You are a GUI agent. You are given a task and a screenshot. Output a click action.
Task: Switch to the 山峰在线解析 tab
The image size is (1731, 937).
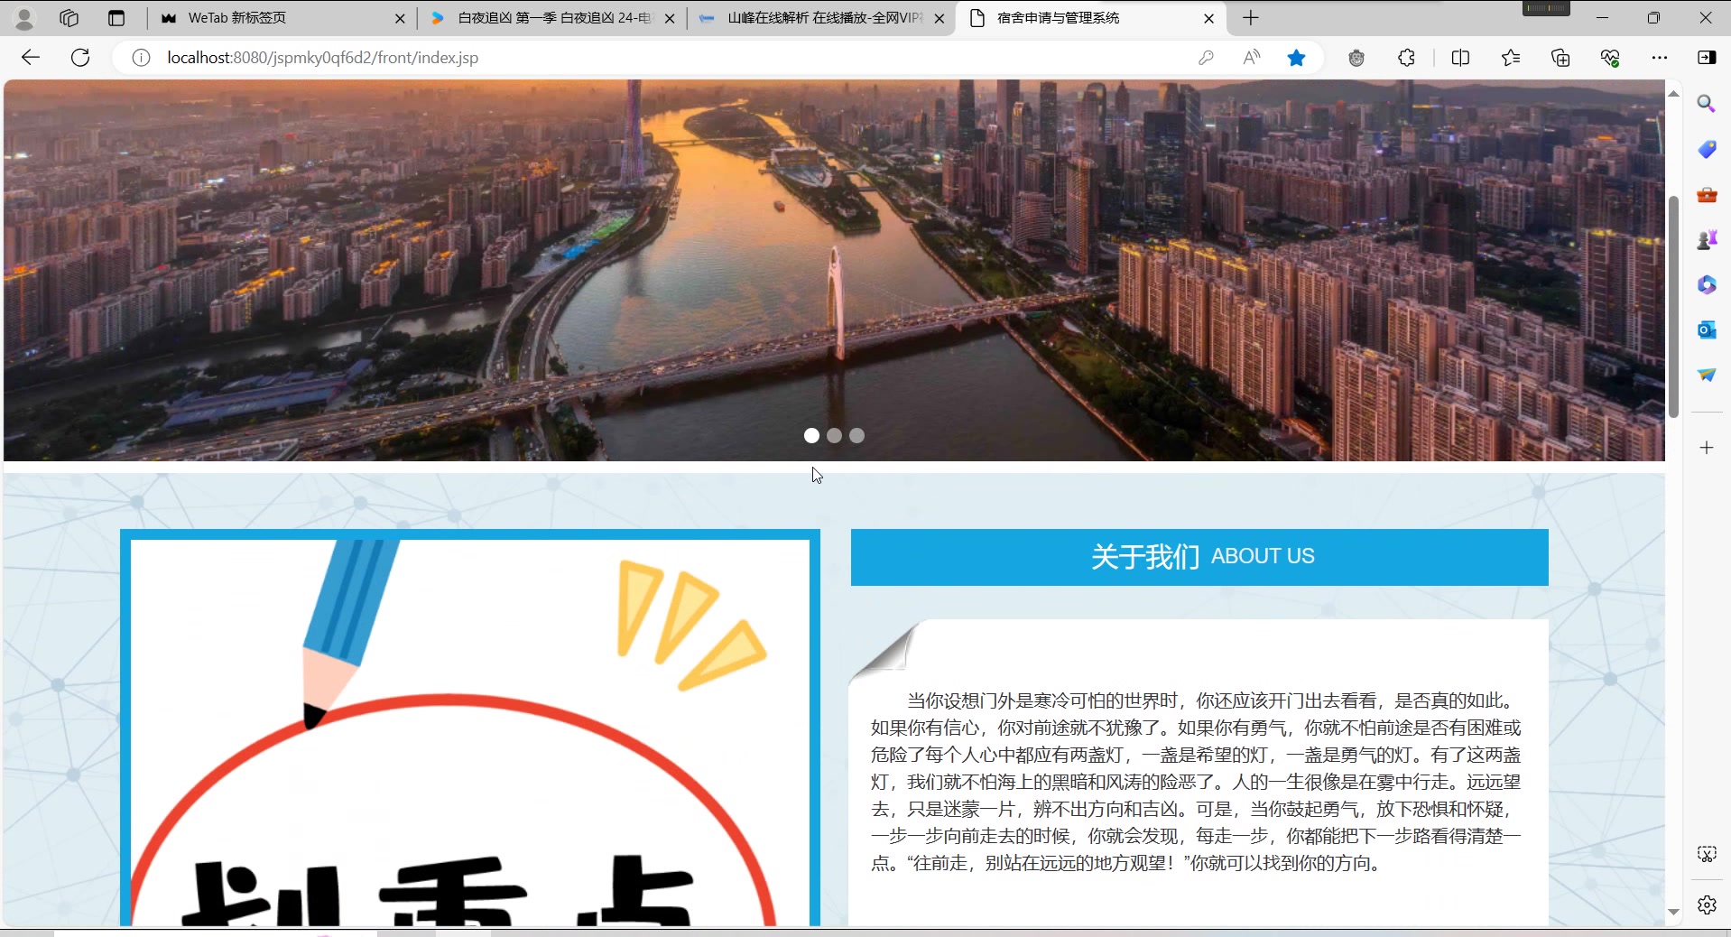tap(821, 18)
